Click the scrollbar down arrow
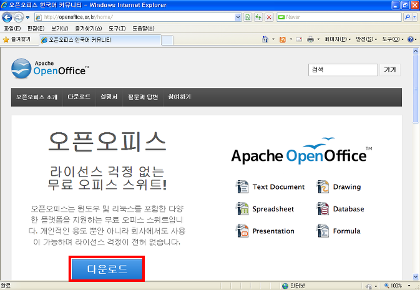The height and width of the screenshot is (290, 420). click(x=416, y=277)
